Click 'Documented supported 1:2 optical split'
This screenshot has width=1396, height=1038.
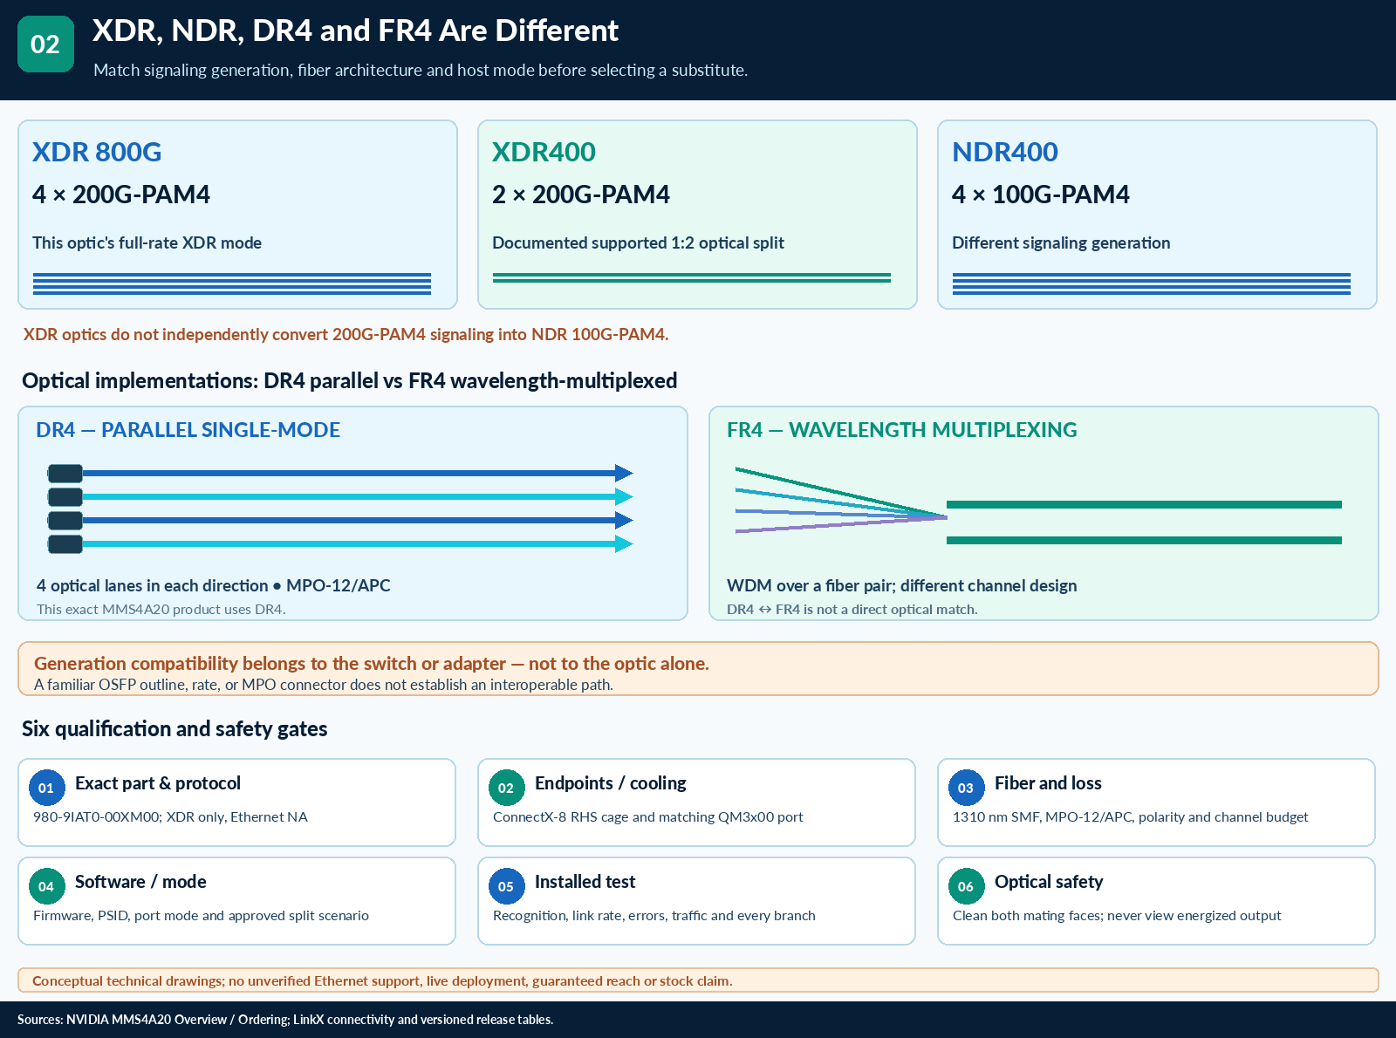click(x=638, y=243)
